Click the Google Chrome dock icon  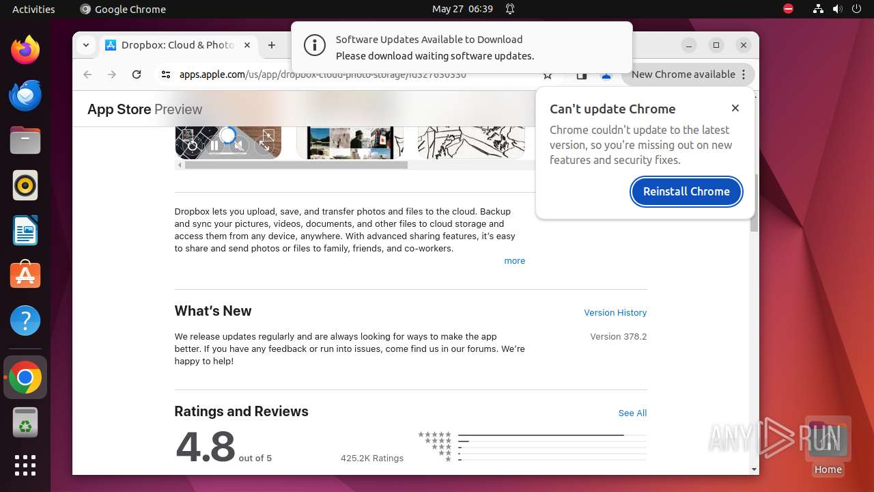point(25,377)
